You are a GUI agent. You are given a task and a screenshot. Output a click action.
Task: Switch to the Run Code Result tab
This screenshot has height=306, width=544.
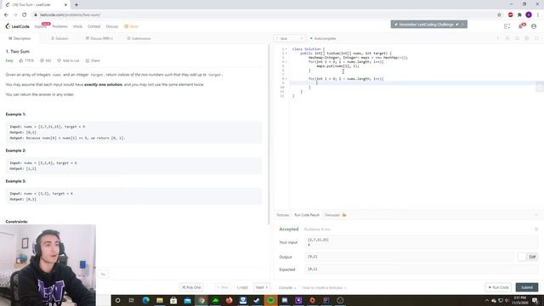(x=307, y=215)
